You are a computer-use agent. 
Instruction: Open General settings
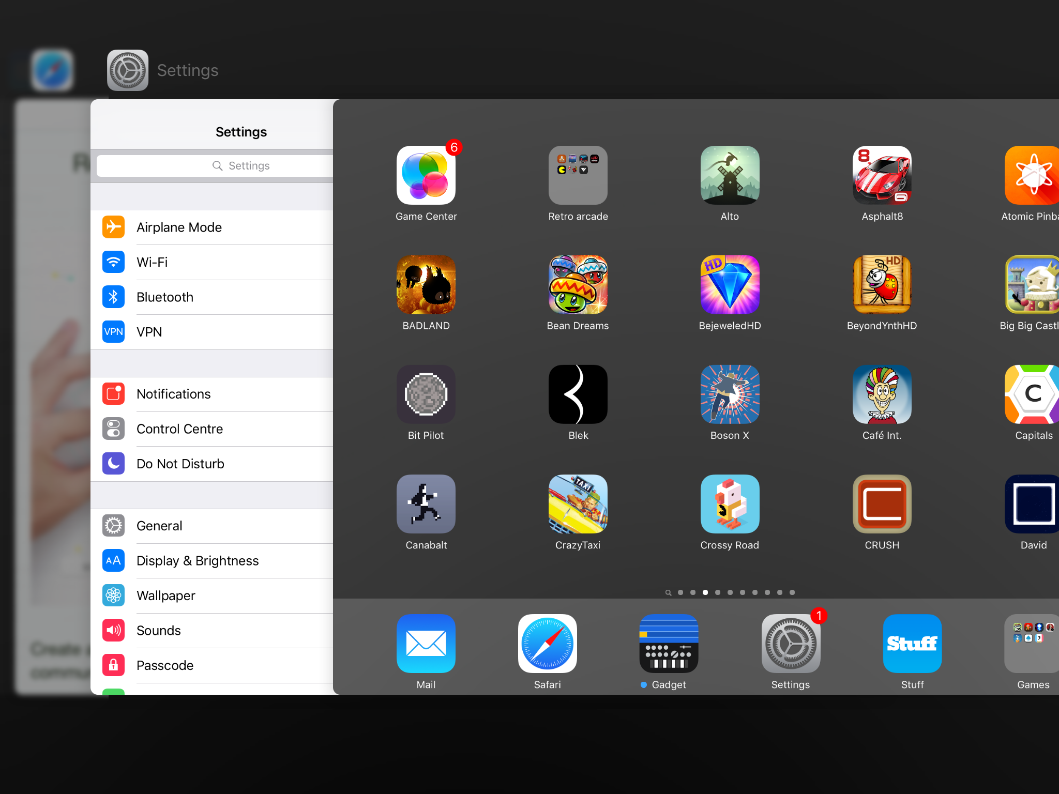click(212, 526)
